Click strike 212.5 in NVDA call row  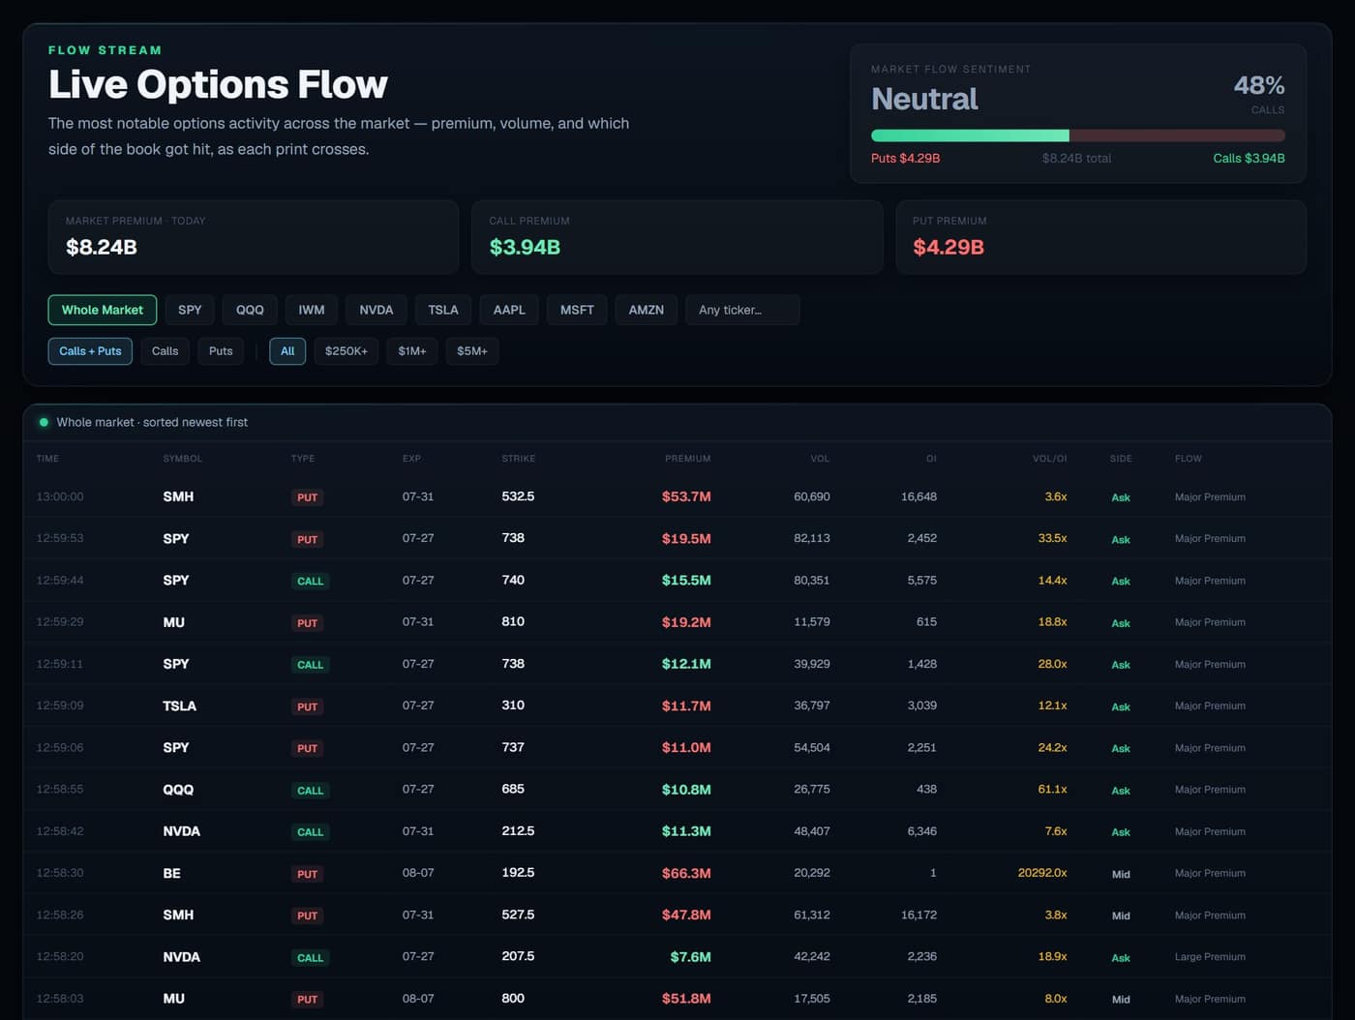pos(518,831)
